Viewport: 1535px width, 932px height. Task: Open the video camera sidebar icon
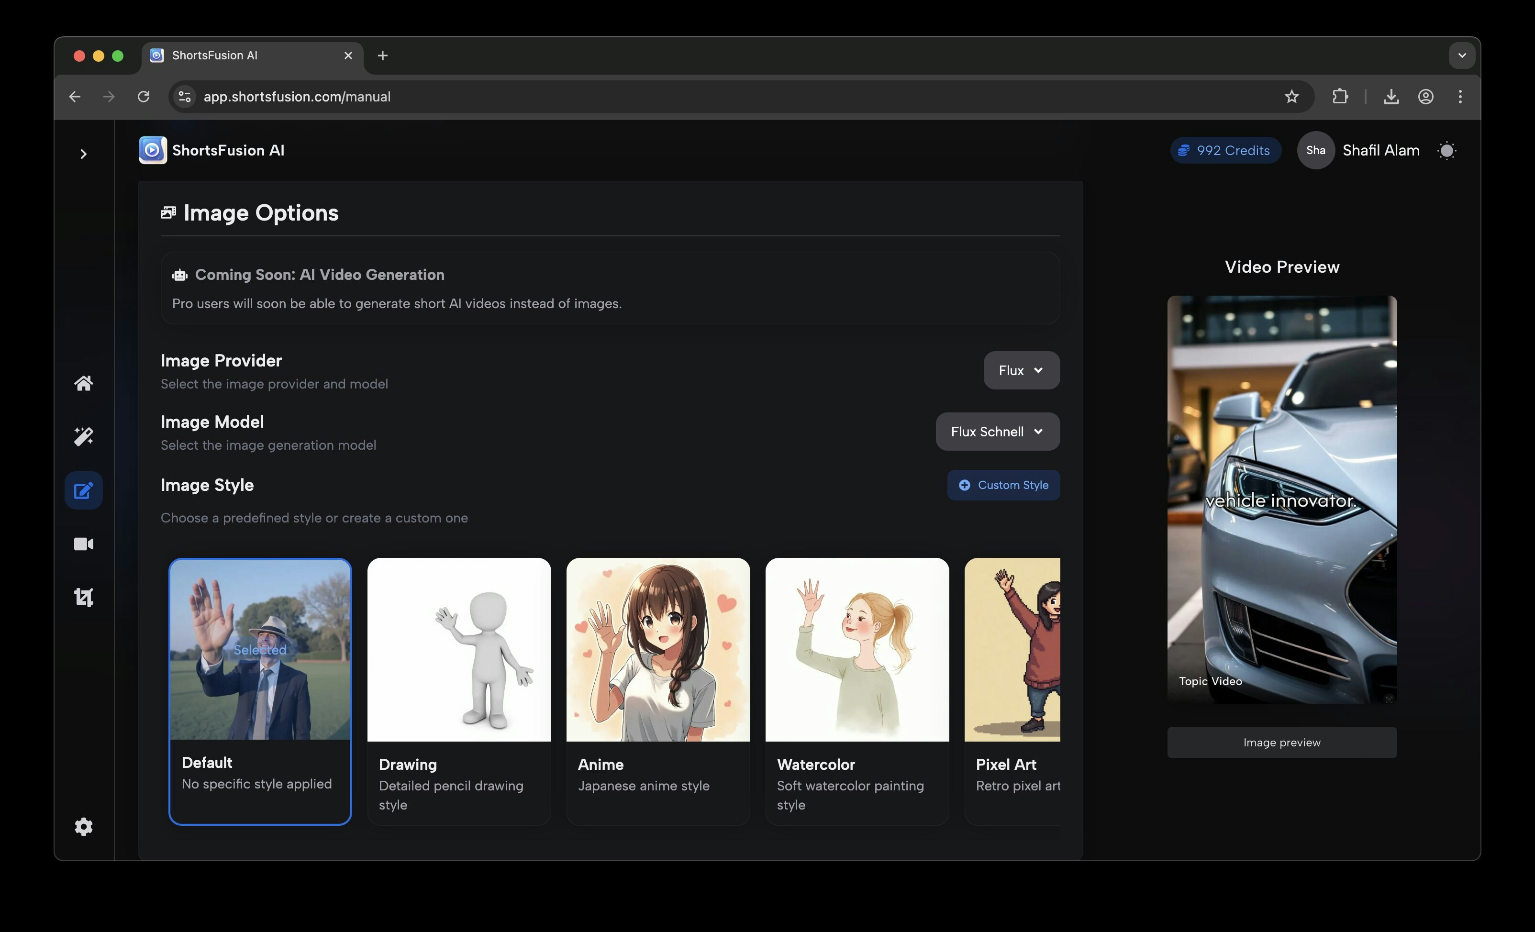pos(83,544)
